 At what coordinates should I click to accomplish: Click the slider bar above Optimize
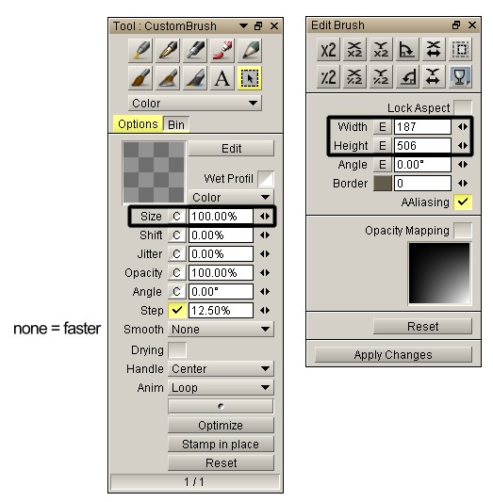[221, 406]
